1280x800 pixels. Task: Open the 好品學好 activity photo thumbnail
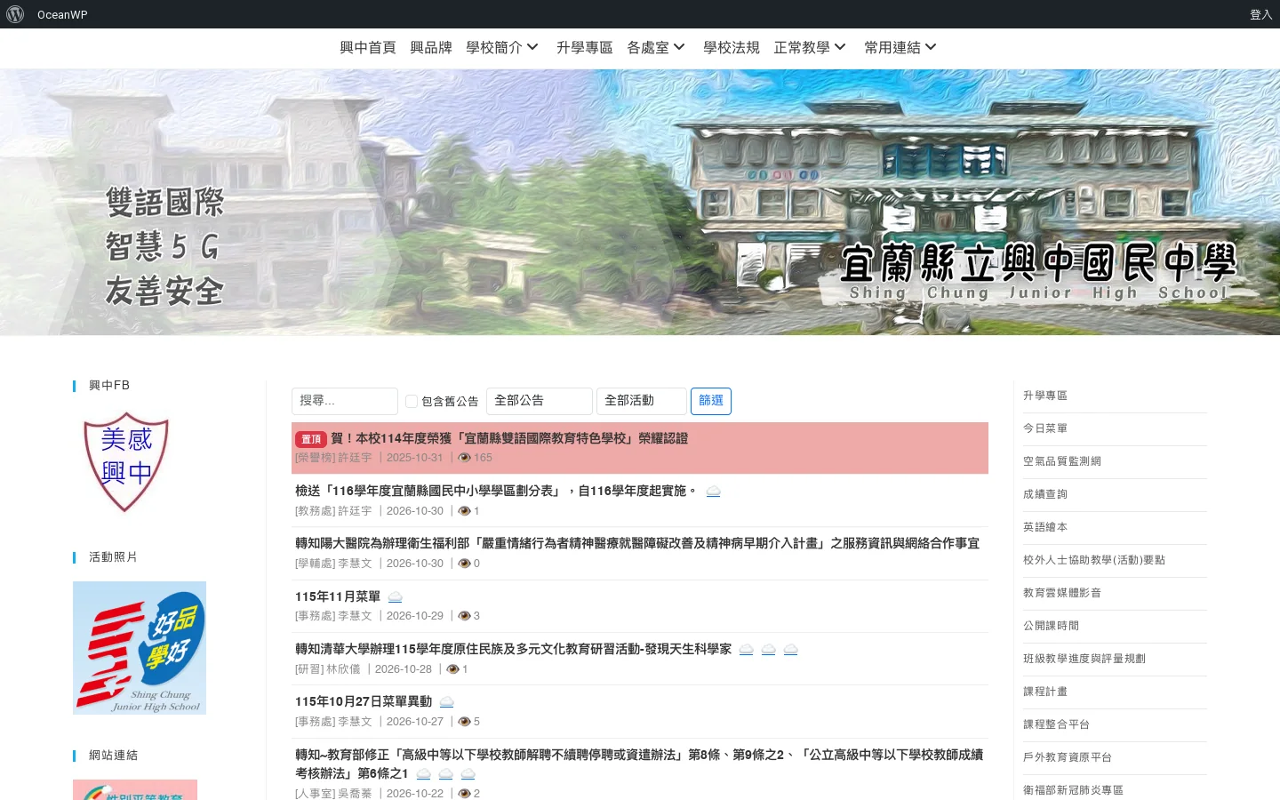(x=140, y=648)
